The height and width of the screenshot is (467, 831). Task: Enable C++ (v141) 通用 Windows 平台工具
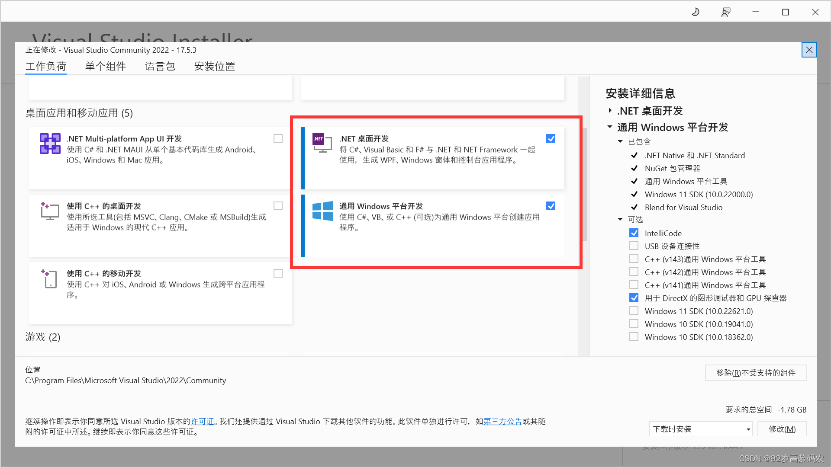pyautogui.click(x=634, y=285)
